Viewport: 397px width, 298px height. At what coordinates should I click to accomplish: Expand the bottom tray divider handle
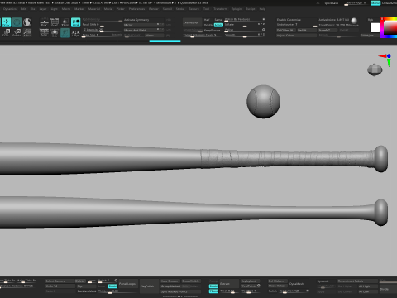tap(180, 296)
